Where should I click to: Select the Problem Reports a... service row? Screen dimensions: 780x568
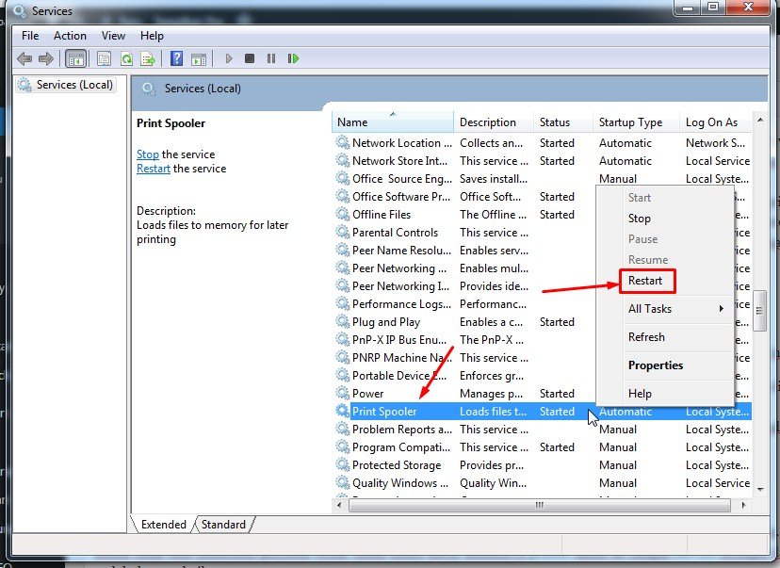click(543, 430)
